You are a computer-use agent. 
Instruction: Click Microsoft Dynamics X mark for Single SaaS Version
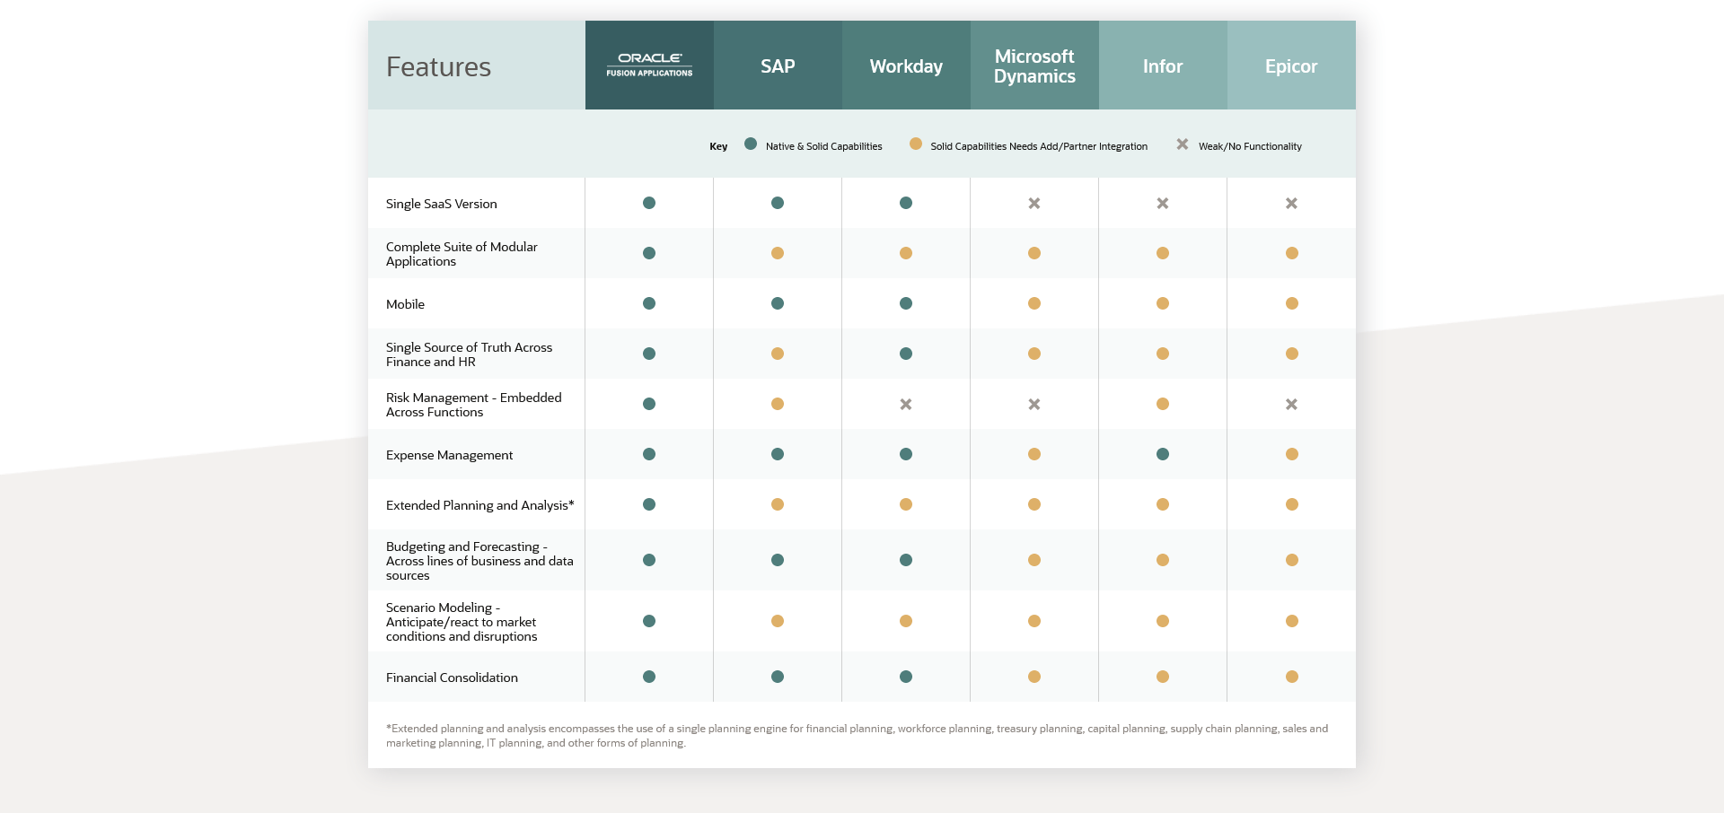pyautogui.click(x=1034, y=204)
